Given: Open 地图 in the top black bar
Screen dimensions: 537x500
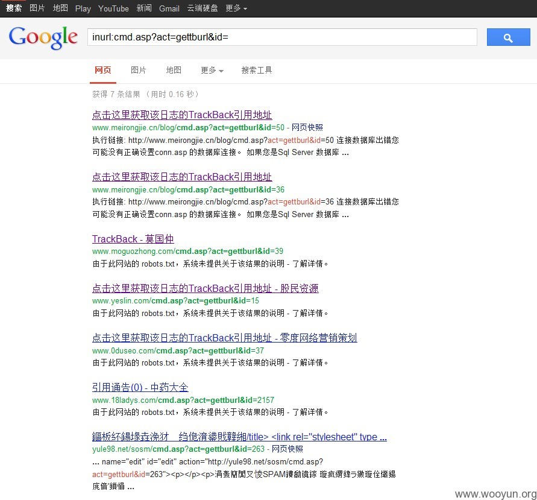Looking at the screenshot, I should [x=60, y=8].
